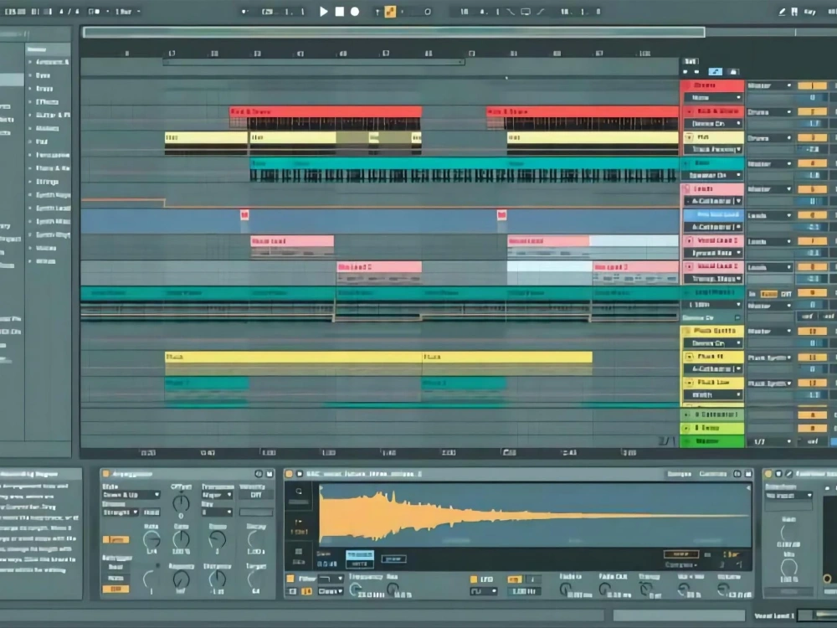Open Hat track's Track Panning automation chooser

click(714, 150)
